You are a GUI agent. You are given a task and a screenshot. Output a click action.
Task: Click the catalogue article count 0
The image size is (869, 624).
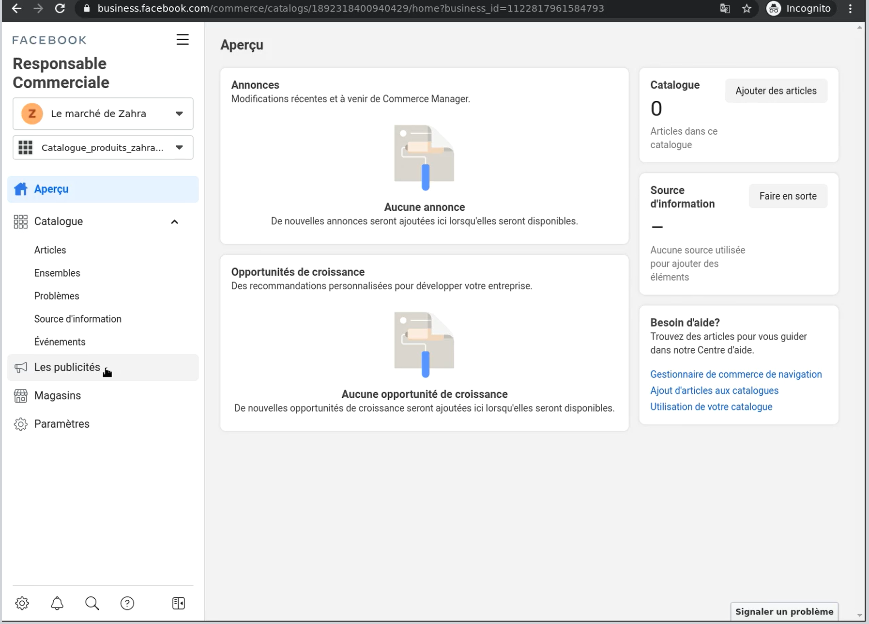click(656, 109)
